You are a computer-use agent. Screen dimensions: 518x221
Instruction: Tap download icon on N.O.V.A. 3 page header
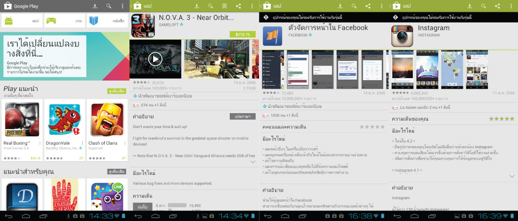(197, 6)
